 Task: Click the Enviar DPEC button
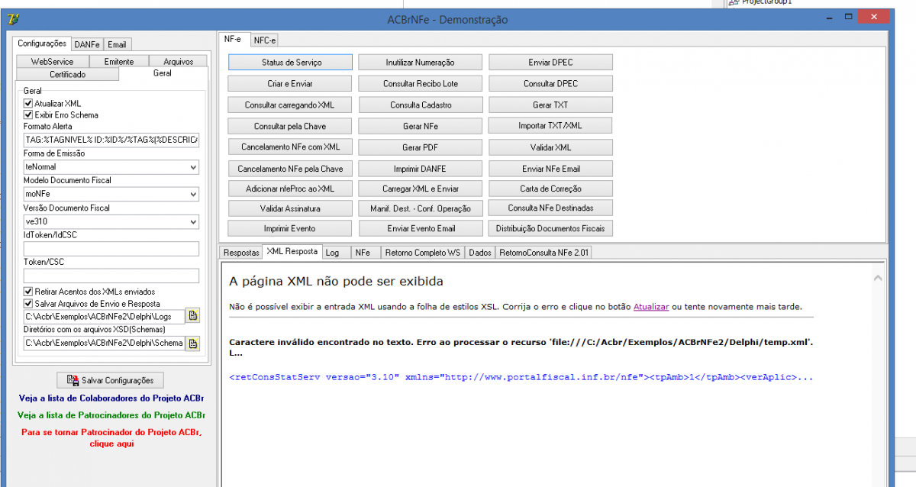point(551,62)
